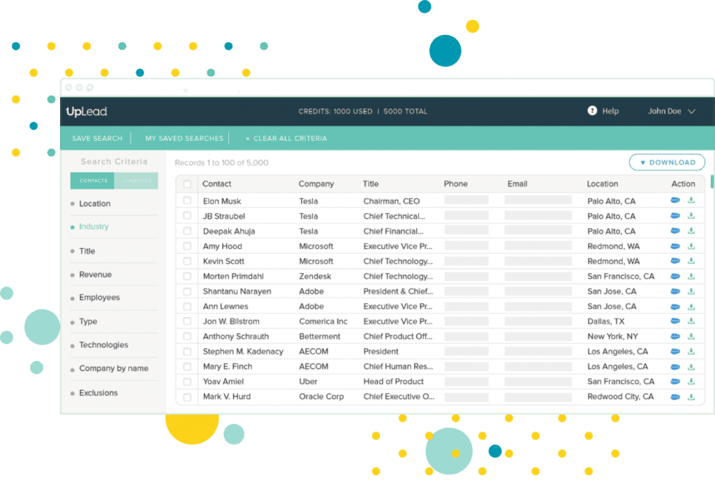Download the Elon Musk contact record
This screenshot has height=485, width=715.
click(x=691, y=201)
